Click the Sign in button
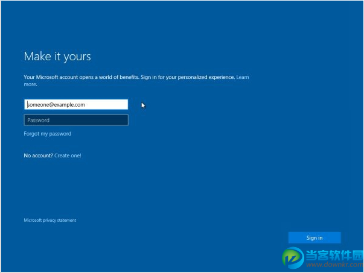364x273 pixels. point(315,238)
